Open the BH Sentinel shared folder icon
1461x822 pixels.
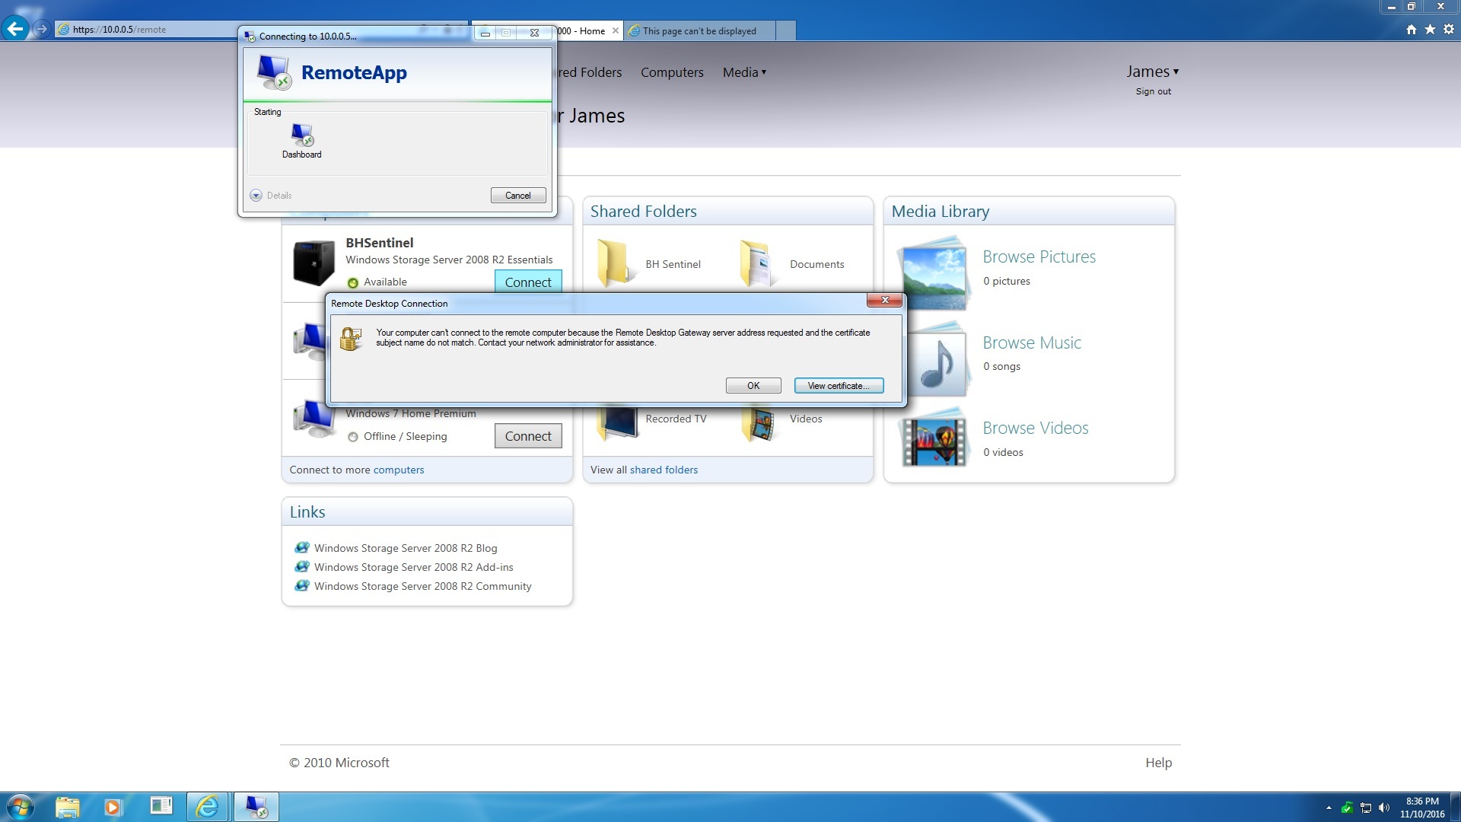tap(612, 263)
